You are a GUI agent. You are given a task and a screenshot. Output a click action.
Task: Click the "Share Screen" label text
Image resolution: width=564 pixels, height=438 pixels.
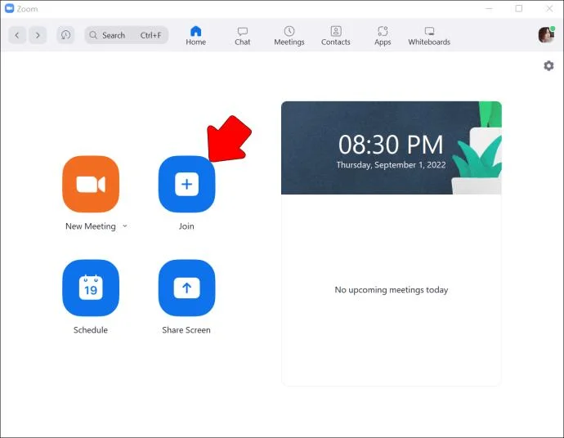tap(186, 330)
